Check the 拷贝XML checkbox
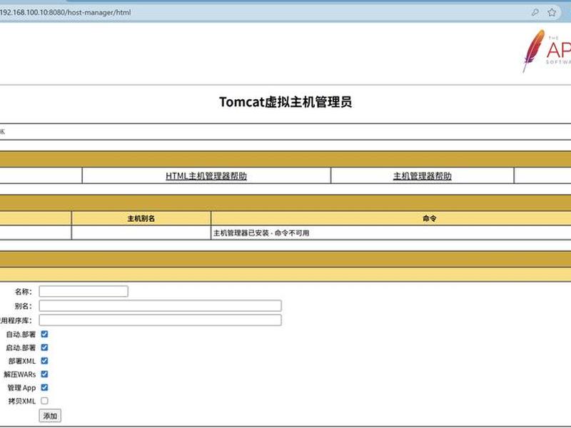The image size is (571, 428). 44,401
